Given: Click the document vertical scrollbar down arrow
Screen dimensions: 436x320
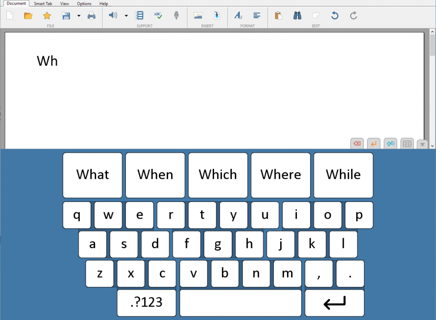Looking at the screenshot, I should pos(433,146).
